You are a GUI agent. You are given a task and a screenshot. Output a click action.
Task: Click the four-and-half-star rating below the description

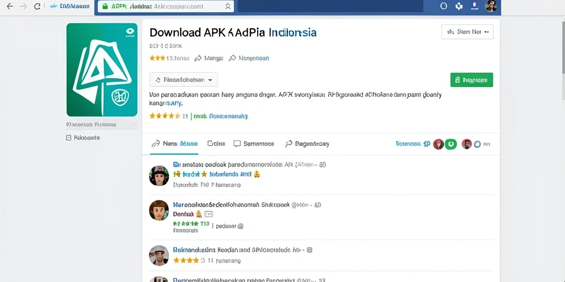click(164, 116)
